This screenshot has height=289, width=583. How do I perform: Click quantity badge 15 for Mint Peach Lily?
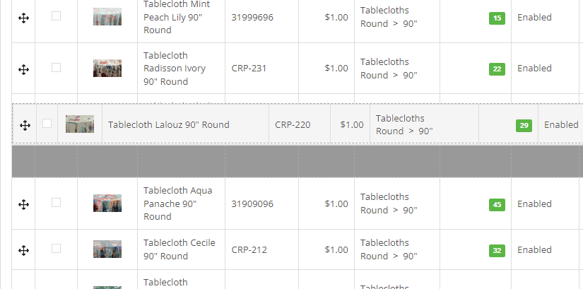(x=497, y=18)
